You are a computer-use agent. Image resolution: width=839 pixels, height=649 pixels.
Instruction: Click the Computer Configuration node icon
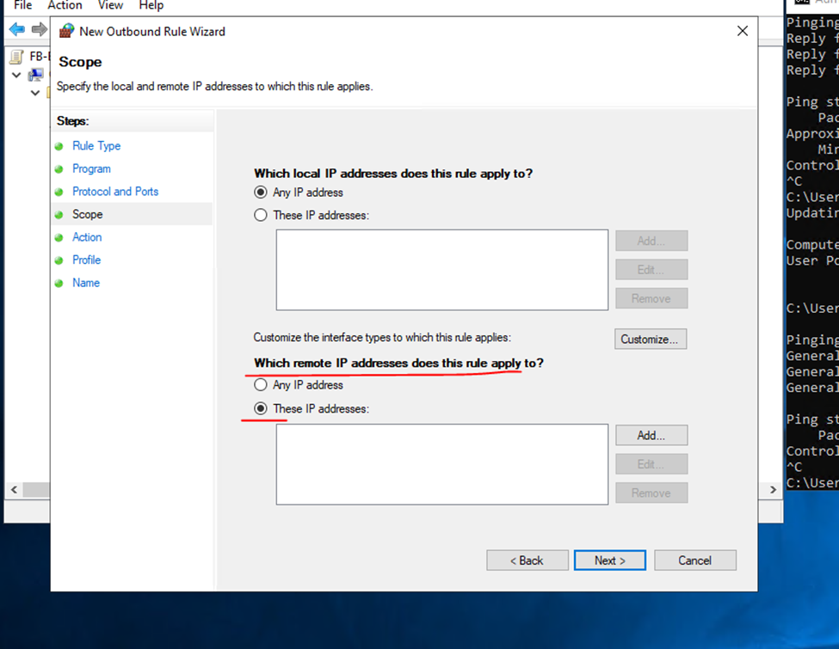[x=35, y=75]
